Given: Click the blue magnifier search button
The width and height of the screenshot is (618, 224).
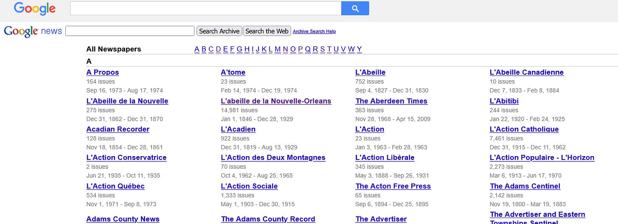Looking at the screenshot, I should [x=355, y=8].
